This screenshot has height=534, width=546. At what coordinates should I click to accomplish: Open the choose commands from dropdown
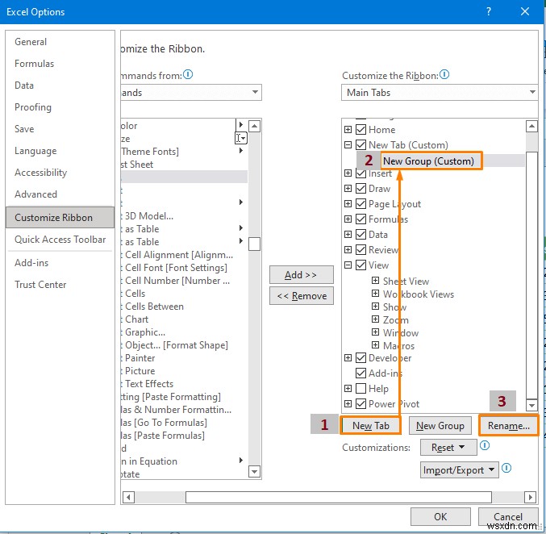coord(191,92)
